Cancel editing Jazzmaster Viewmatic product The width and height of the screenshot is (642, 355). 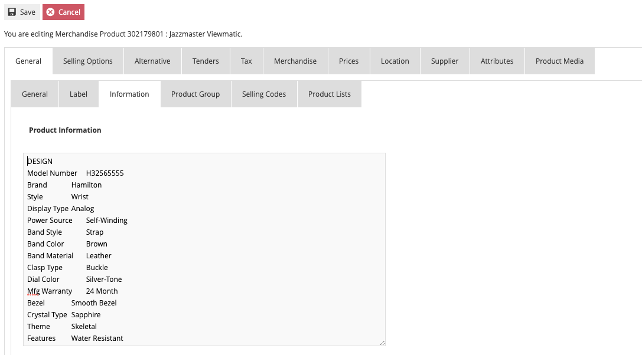(x=63, y=12)
